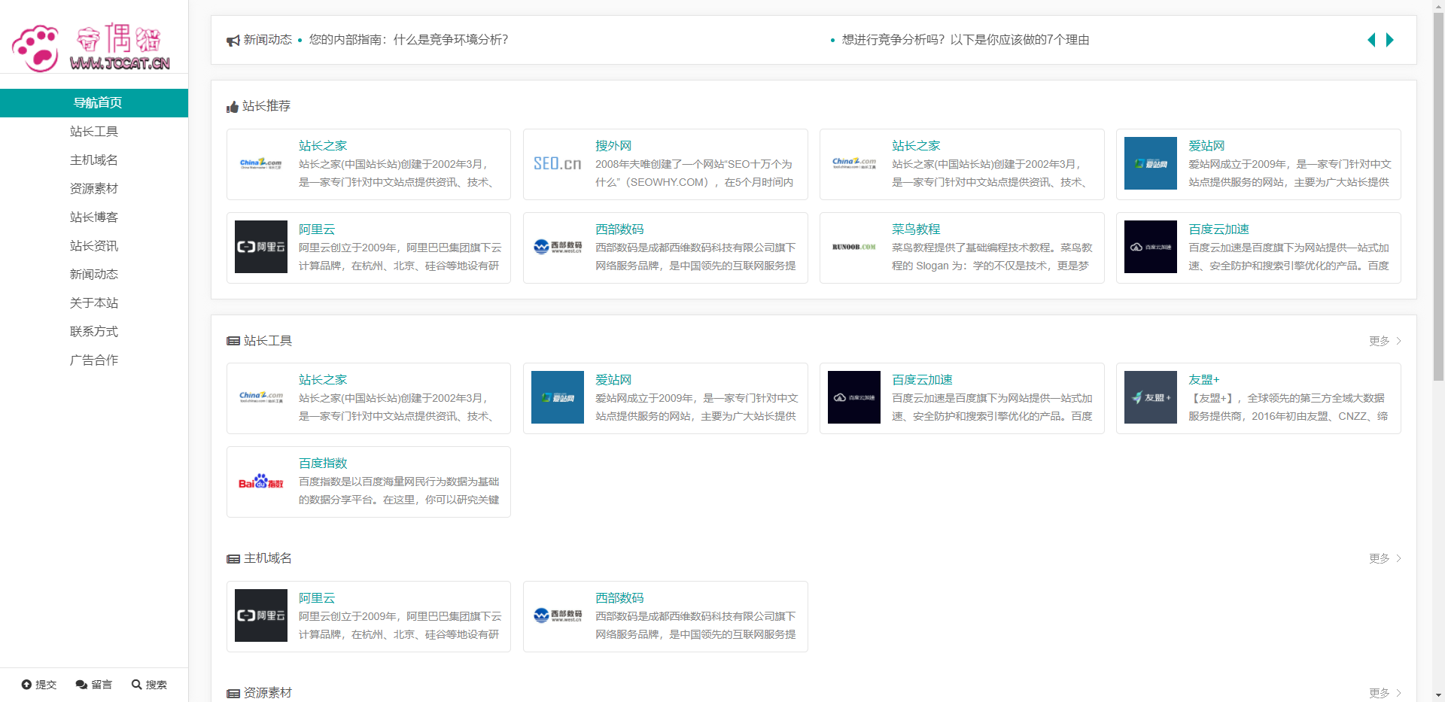Click 阿里云 logo in 主机域名 section
This screenshot has width=1445, height=702.
point(261,615)
